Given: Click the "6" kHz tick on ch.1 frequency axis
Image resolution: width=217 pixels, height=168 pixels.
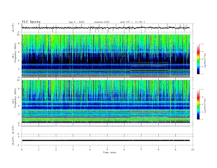Looking at the screenshot, I should (19, 52).
